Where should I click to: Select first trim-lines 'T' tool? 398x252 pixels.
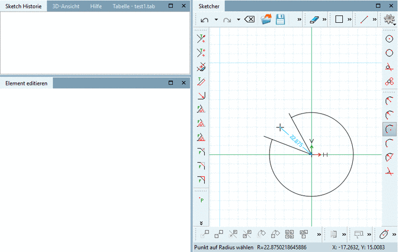pyautogui.click(x=201, y=39)
